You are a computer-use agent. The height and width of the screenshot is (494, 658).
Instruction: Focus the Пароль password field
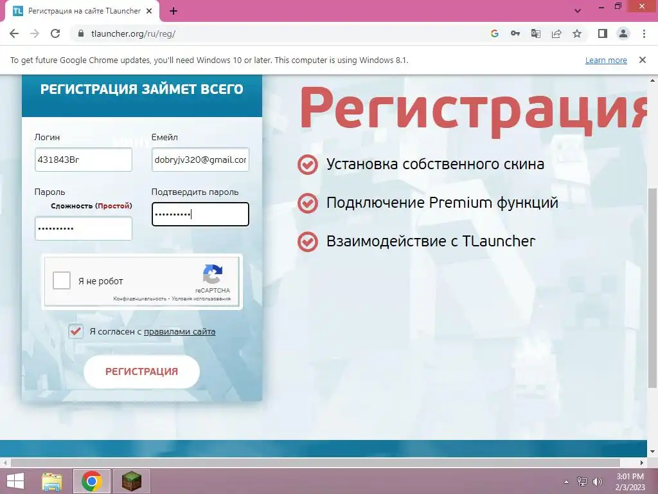pyautogui.click(x=84, y=228)
